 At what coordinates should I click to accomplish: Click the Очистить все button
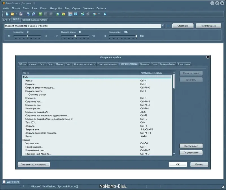click(191, 146)
